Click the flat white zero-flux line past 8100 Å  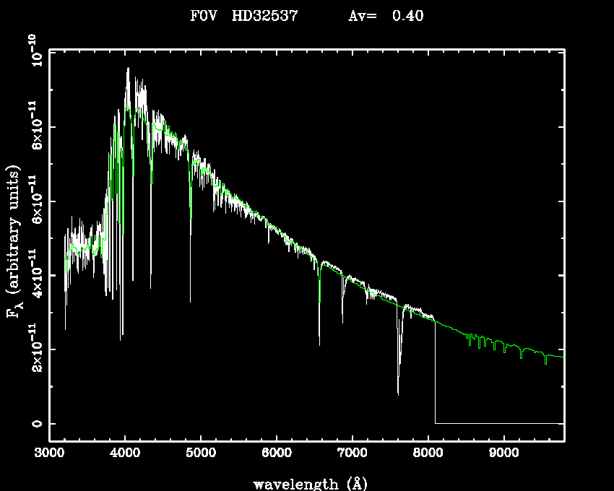[498, 423]
